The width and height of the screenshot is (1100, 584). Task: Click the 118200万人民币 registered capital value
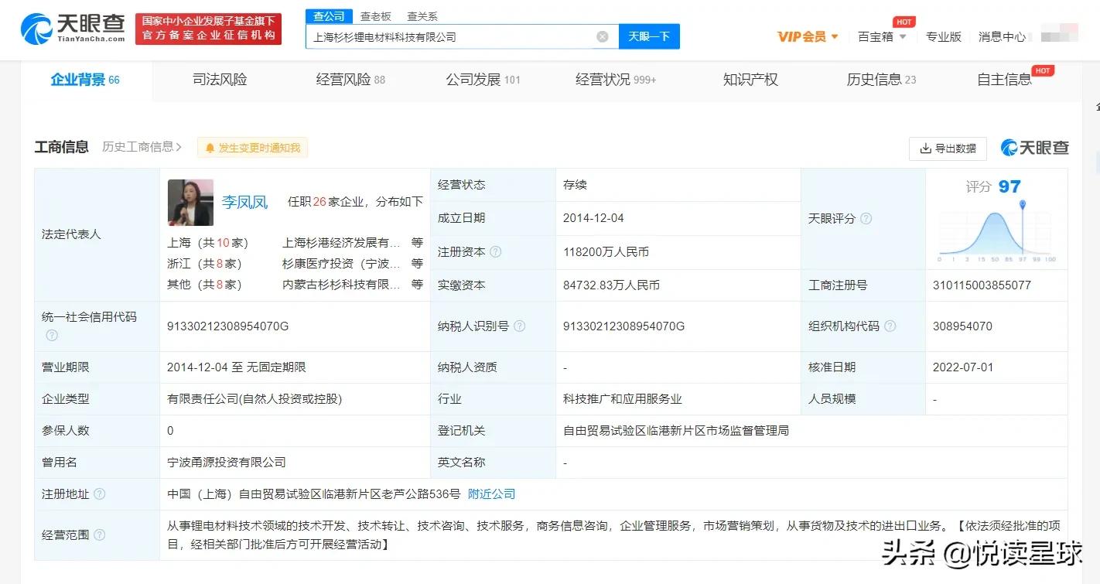(x=606, y=252)
